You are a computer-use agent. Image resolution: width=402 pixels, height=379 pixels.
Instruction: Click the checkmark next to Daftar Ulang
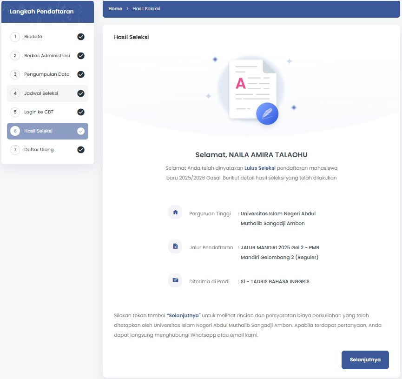tap(81, 150)
